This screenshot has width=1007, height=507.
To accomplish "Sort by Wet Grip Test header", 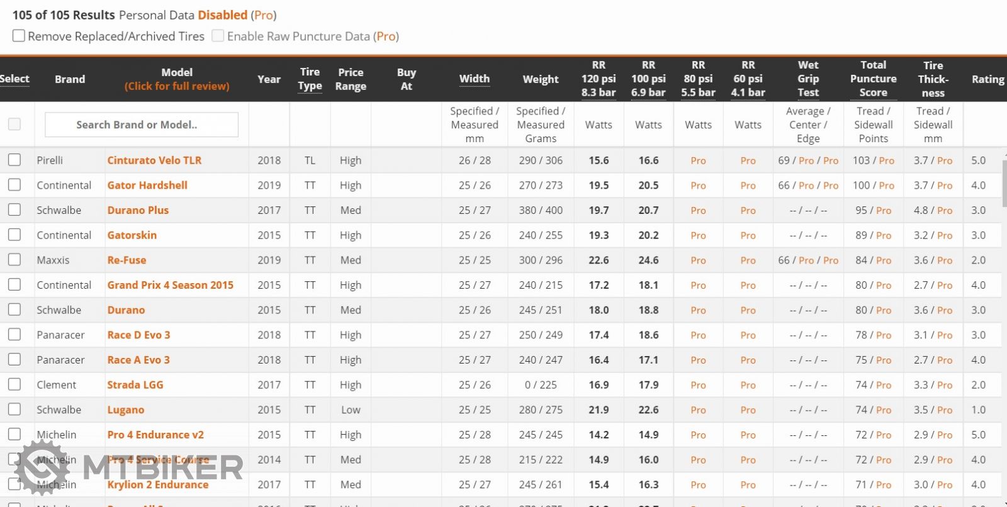I will (x=808, y=79).
